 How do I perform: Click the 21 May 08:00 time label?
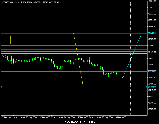(x=44, y=117)
